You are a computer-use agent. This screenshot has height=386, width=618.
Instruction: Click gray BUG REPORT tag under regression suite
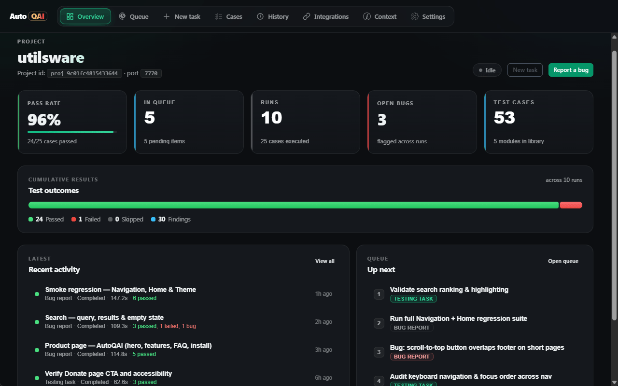coord(412,328)
